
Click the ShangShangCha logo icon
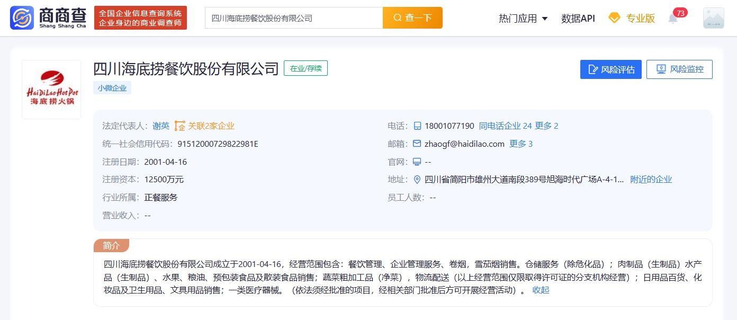click(x=21, y=17)
